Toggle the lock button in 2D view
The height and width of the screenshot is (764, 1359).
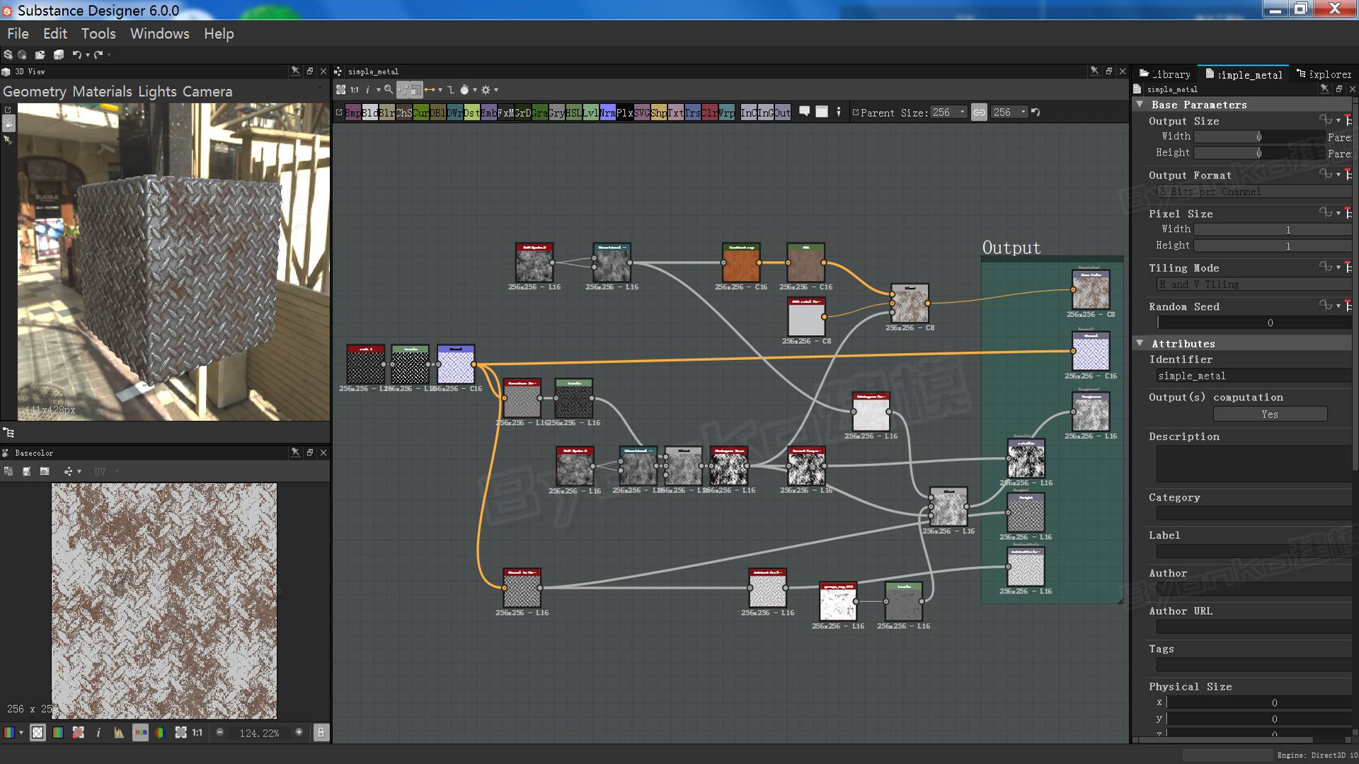click(x=321, y=733)
